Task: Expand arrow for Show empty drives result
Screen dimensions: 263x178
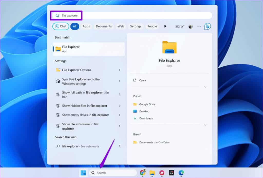Action: (120, 115)
